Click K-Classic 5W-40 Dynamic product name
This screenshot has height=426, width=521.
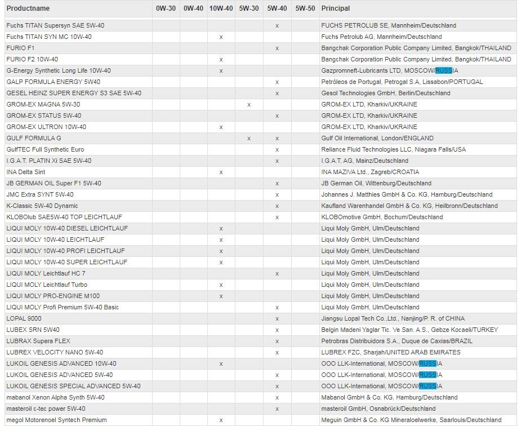click(42, 206)
